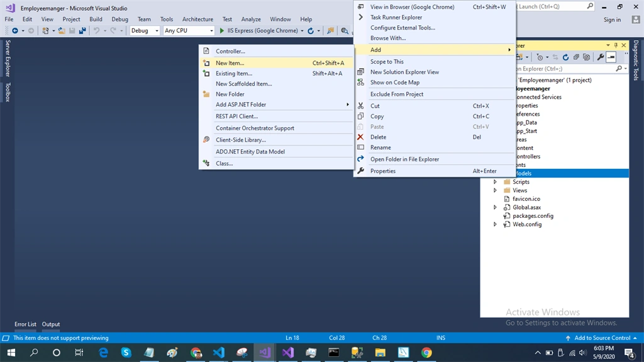Click the Solution Explorer refresh icon
The width and height of the screenshot is (644, 362).
pyautogui.click(x=565, y=57)
